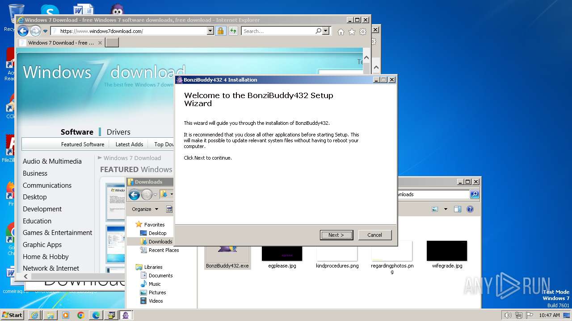Viewport: 572px width, 321px height.
Task: Select Downloads under Favorites
Action: click(160, 242)
